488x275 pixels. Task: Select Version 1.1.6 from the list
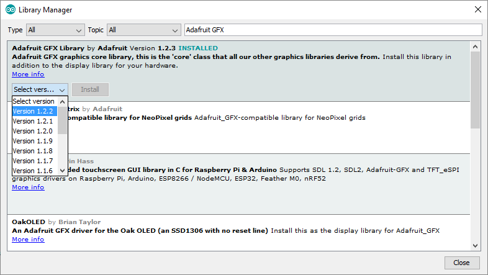pos(35,171)
